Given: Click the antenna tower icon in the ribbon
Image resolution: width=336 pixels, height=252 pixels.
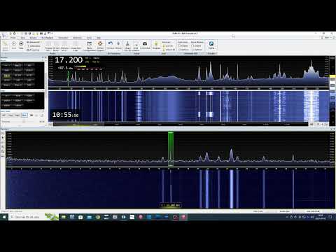Looking at the screenshot, I should point(127,43).
